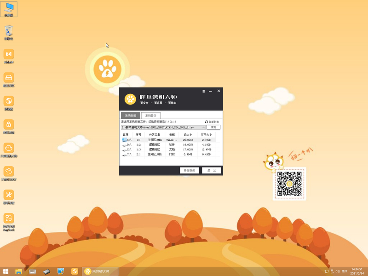Click the 分区类型 column header

[155, 135]
